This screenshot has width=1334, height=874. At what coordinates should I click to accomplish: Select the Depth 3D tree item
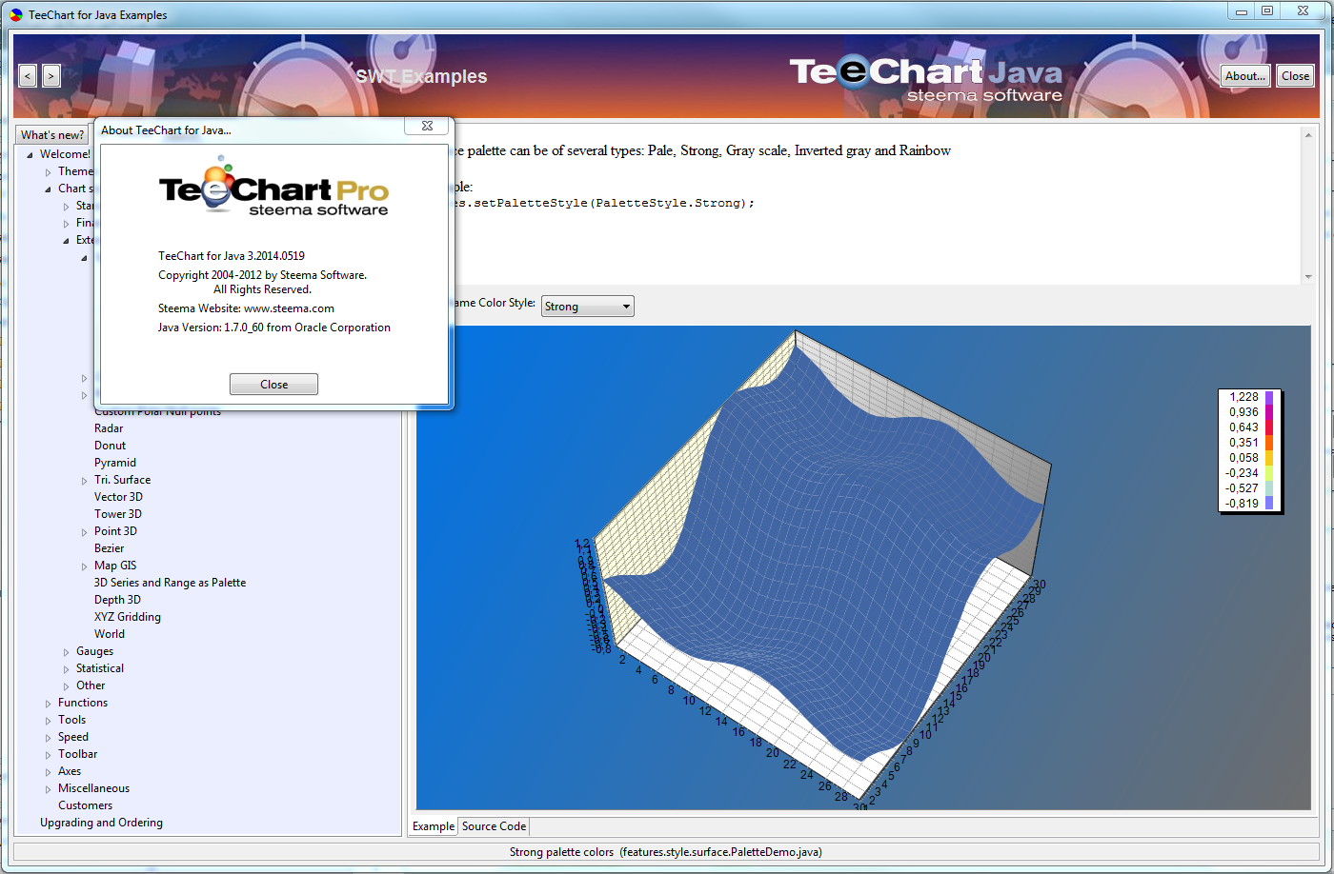117,600
